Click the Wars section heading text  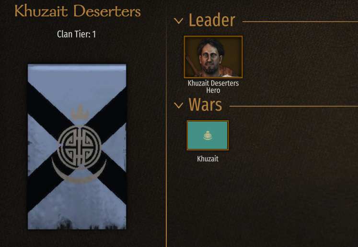[x=205, y=105]
